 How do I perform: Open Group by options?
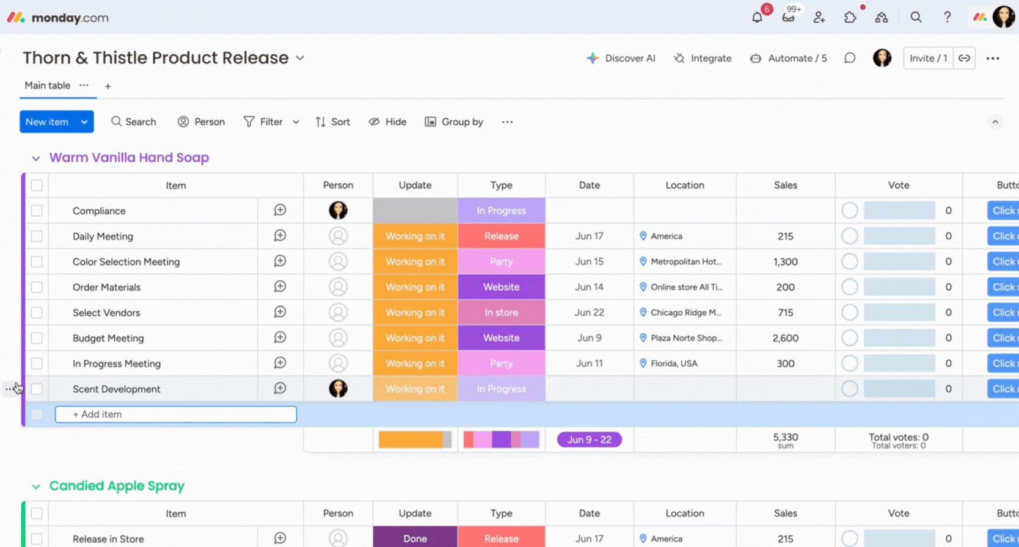click(x=454, y=122)
